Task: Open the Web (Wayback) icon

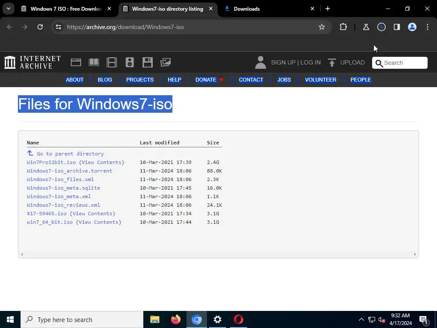Action: (x=76, y=62)
